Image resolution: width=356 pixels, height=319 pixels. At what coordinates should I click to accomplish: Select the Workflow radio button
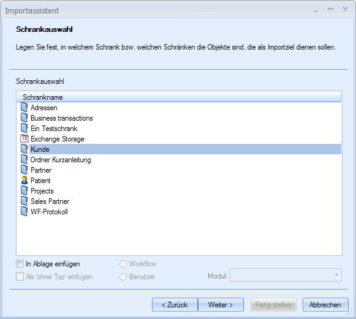click(123, 264)
